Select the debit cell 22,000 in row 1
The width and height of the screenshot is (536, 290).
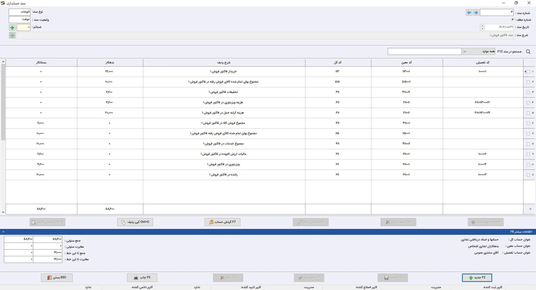[x=110, y=72]
